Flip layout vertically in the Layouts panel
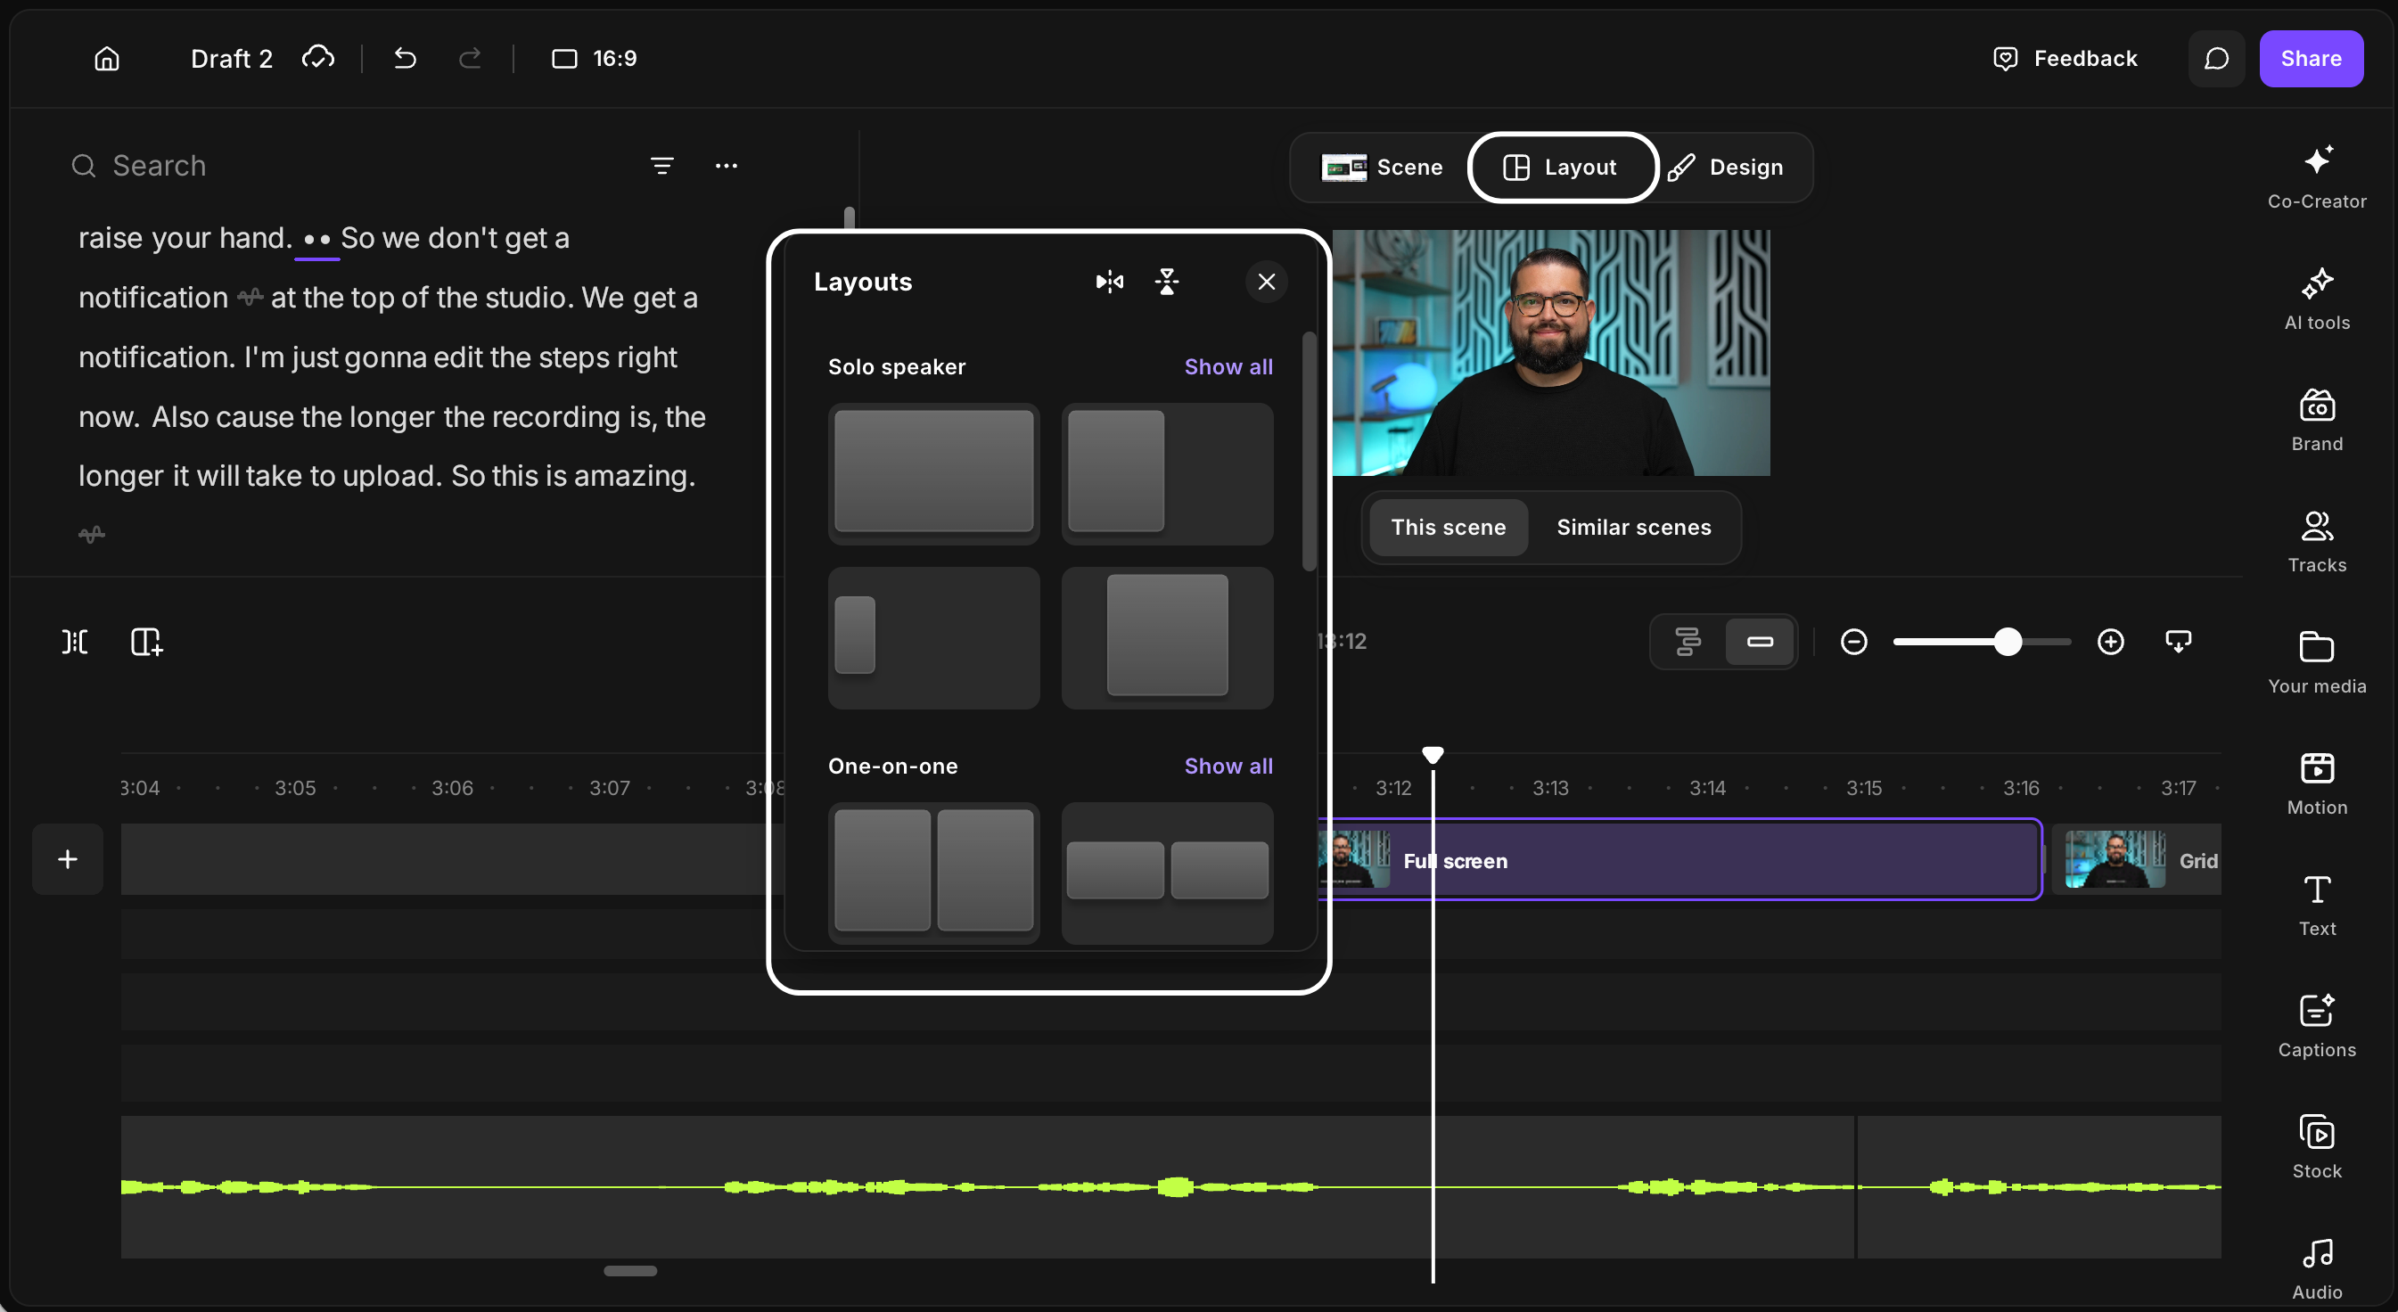2398x1312 pixels. coord(1166,282)
